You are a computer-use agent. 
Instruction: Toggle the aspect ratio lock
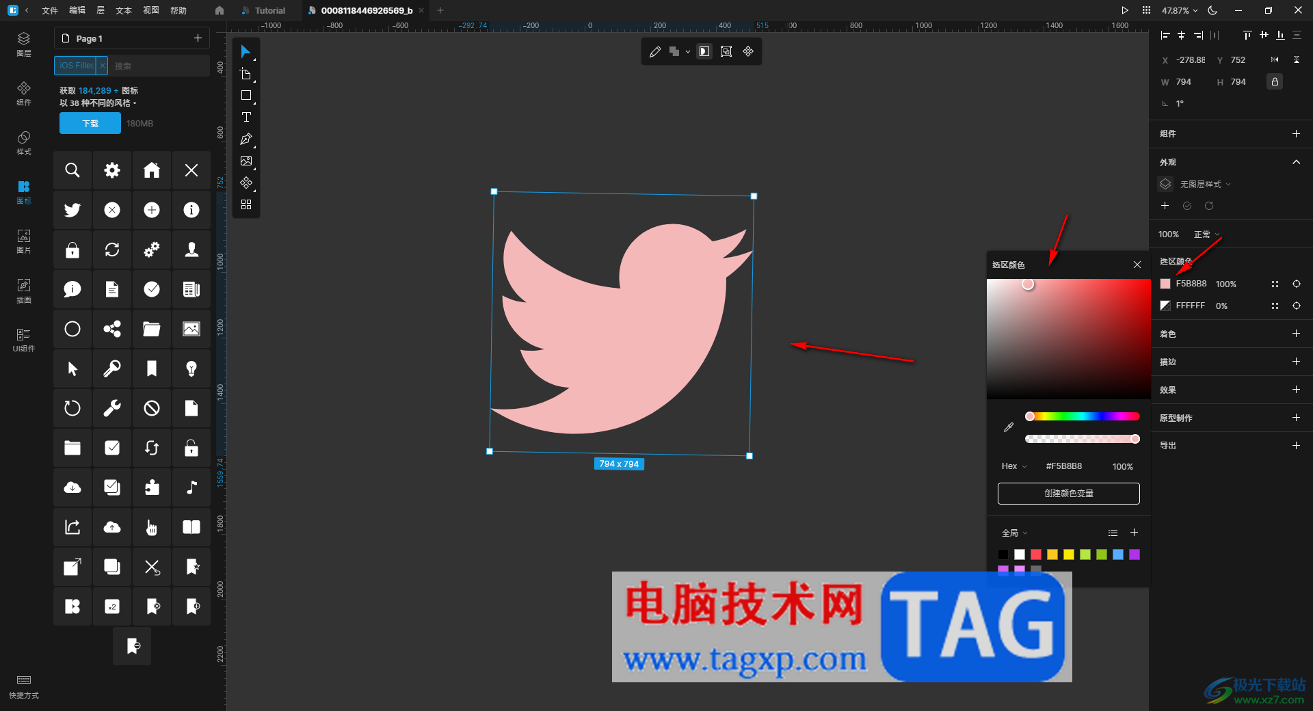click(1275, 81)
